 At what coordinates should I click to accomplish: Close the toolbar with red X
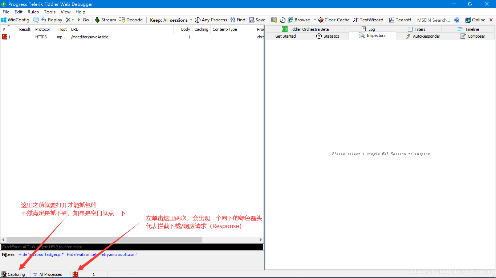491,20
